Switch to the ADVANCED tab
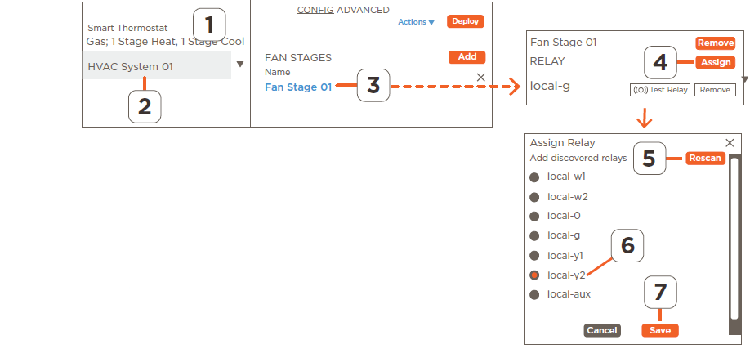Image resolution: width=750 pixels, height=349 pixels. pos(363,10)
